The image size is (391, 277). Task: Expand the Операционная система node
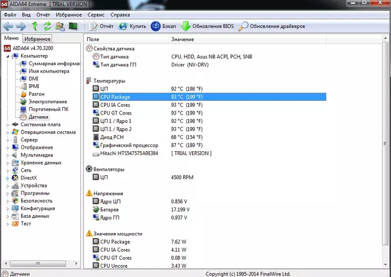click(x=7, y=133)
